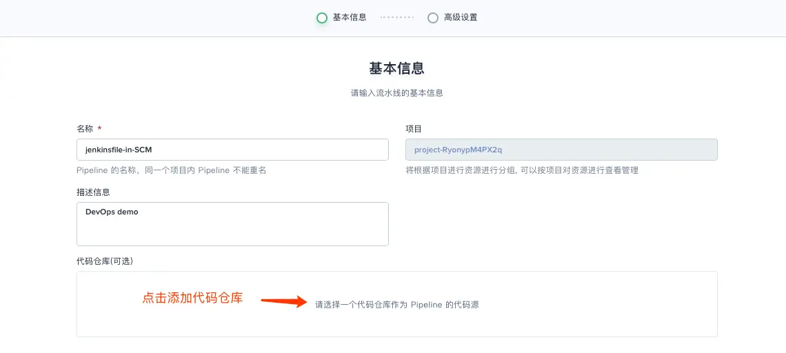Click 请选择一个代码仓库作为 Pipeline 的代码源
The width and height of the screenshot is (786, 353).
[397, 304]
